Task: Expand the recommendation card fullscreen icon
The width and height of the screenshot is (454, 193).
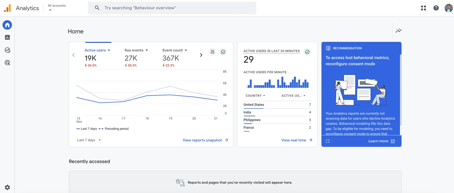Action: (x=328, y=141)
